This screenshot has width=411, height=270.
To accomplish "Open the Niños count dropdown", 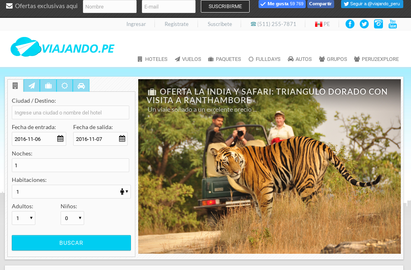I will click(x=72, y=218).
